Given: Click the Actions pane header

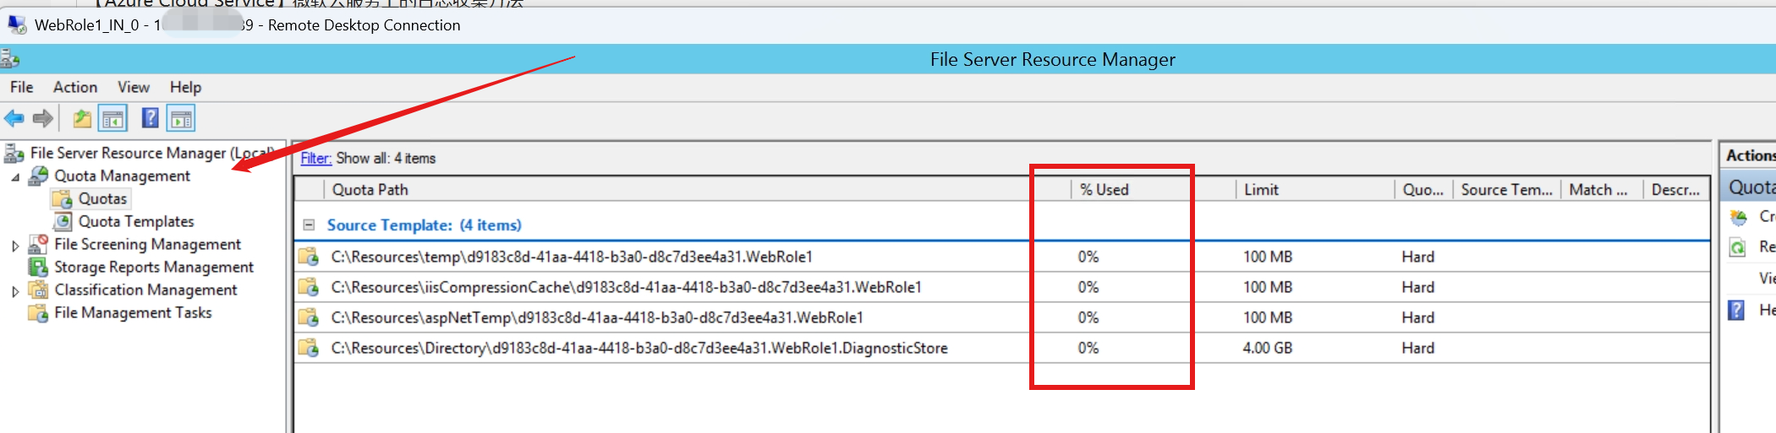Looking at the screenshot, I should (x=1749, y=155).
